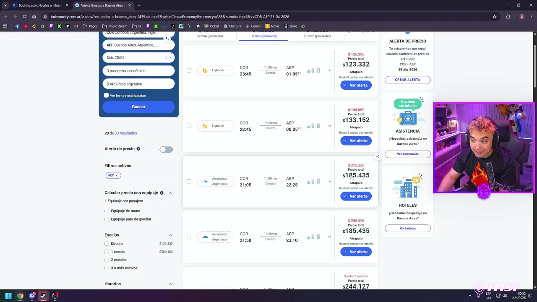Select the Aerolíneas Argentinas 21:05 flight checkbox

(x=189, y=181)
